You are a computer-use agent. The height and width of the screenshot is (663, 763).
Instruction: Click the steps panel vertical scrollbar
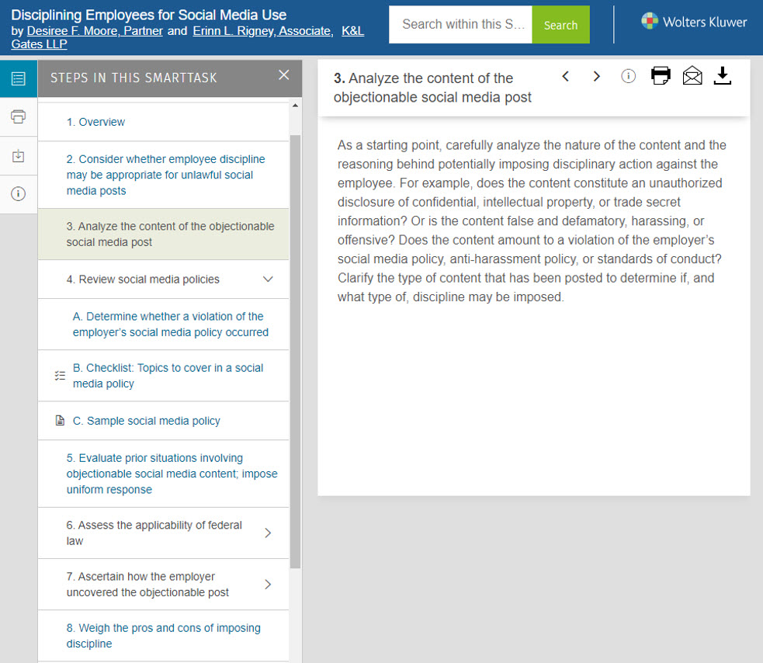point(295,349)
